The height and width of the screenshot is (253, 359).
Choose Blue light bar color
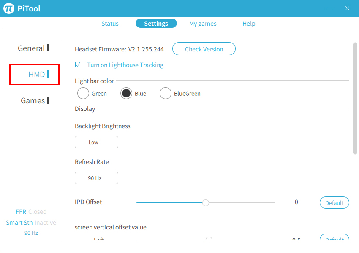click(x=126, y=93)
